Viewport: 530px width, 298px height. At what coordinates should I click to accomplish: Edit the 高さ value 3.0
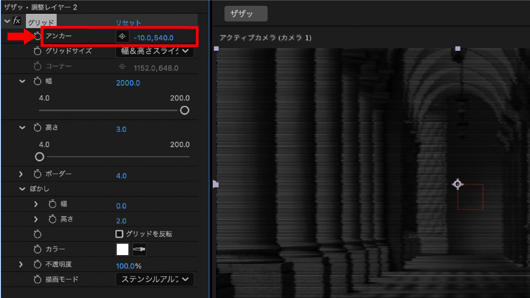(121, 129)
